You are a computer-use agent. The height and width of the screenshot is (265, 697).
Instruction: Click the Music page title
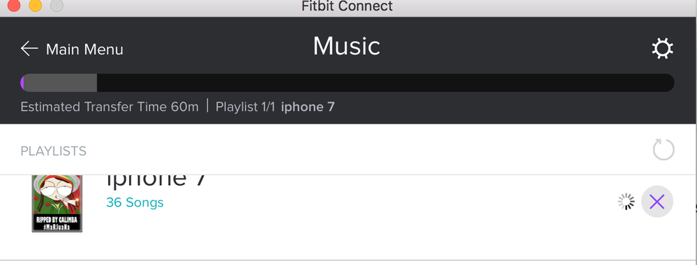[x=346, y=46]
